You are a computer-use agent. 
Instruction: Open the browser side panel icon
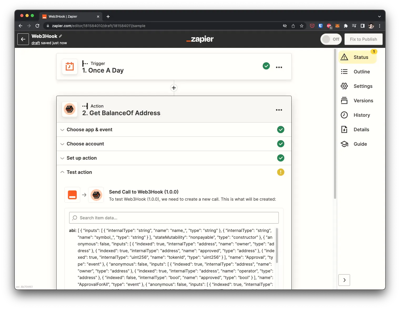tap(363, 26)
